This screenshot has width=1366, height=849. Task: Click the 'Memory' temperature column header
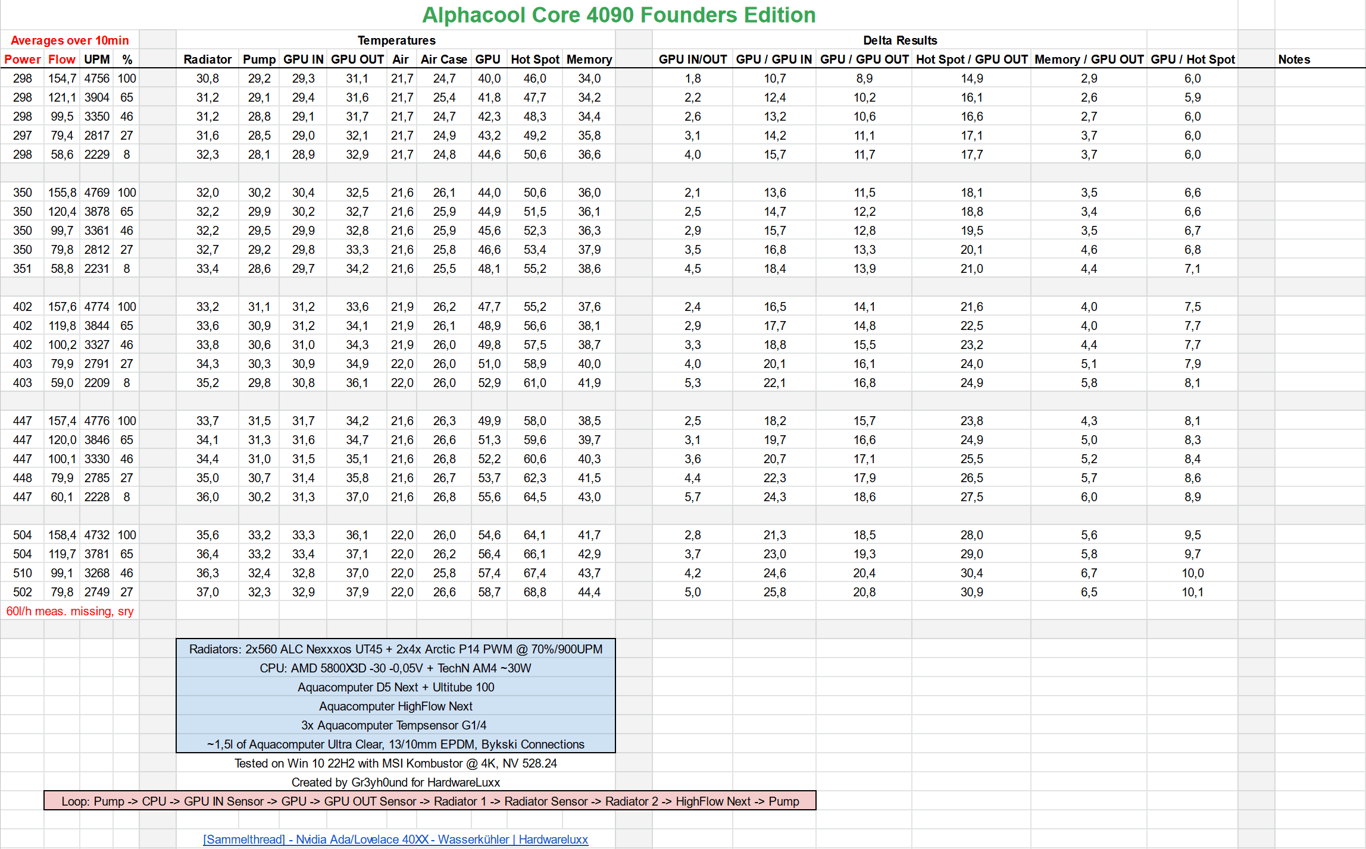(589, 59)
